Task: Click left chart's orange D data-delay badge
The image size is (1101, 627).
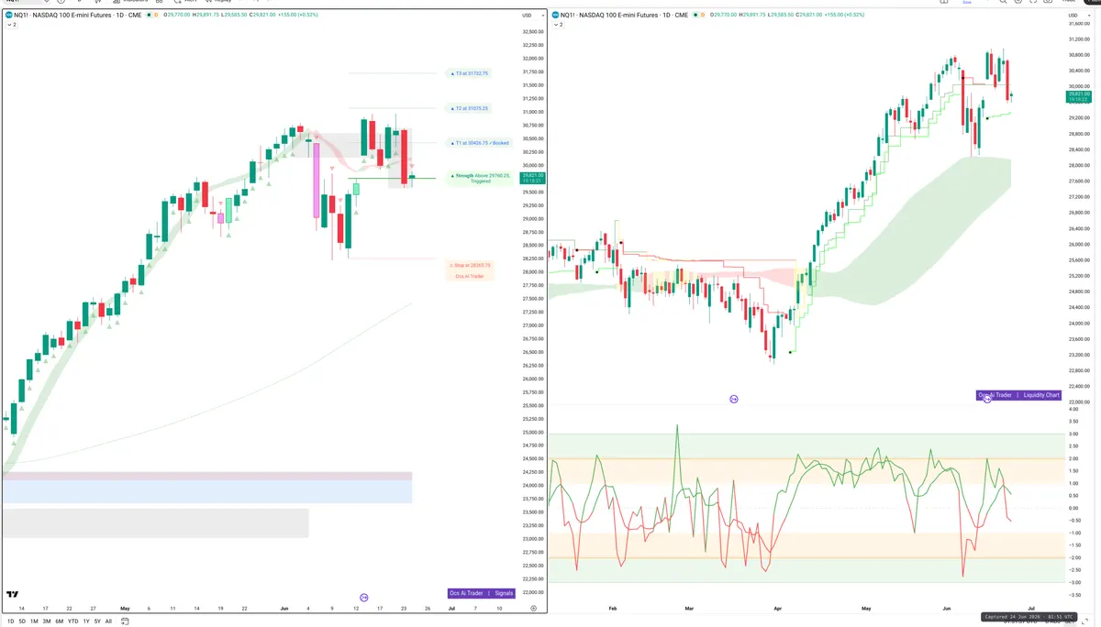Action: [156, 15]
